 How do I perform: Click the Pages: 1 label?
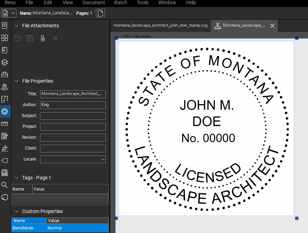[x=84, y=13]
